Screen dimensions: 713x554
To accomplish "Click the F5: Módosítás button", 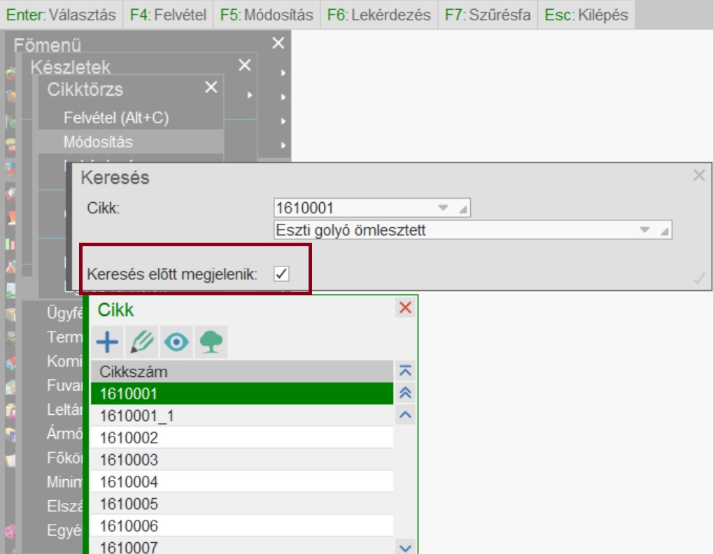I will (267, 15).
